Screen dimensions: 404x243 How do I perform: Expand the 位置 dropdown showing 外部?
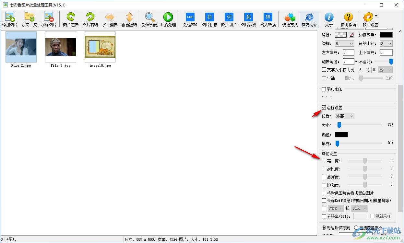(344, 116)
